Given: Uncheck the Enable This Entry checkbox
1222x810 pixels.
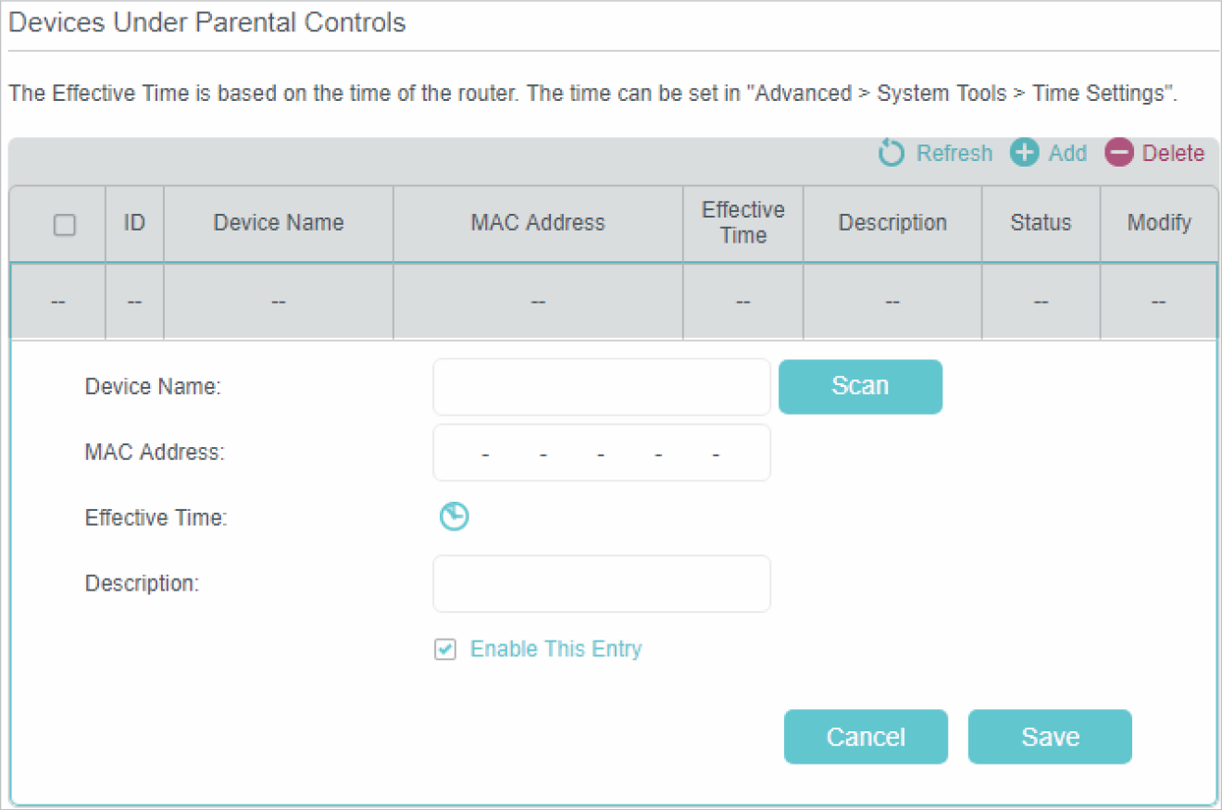Looking at the screenshot, I should click(x=445, y=650).
